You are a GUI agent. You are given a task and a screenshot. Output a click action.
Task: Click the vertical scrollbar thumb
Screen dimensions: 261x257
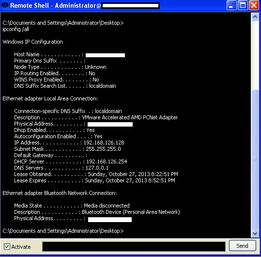coord(255,159)
